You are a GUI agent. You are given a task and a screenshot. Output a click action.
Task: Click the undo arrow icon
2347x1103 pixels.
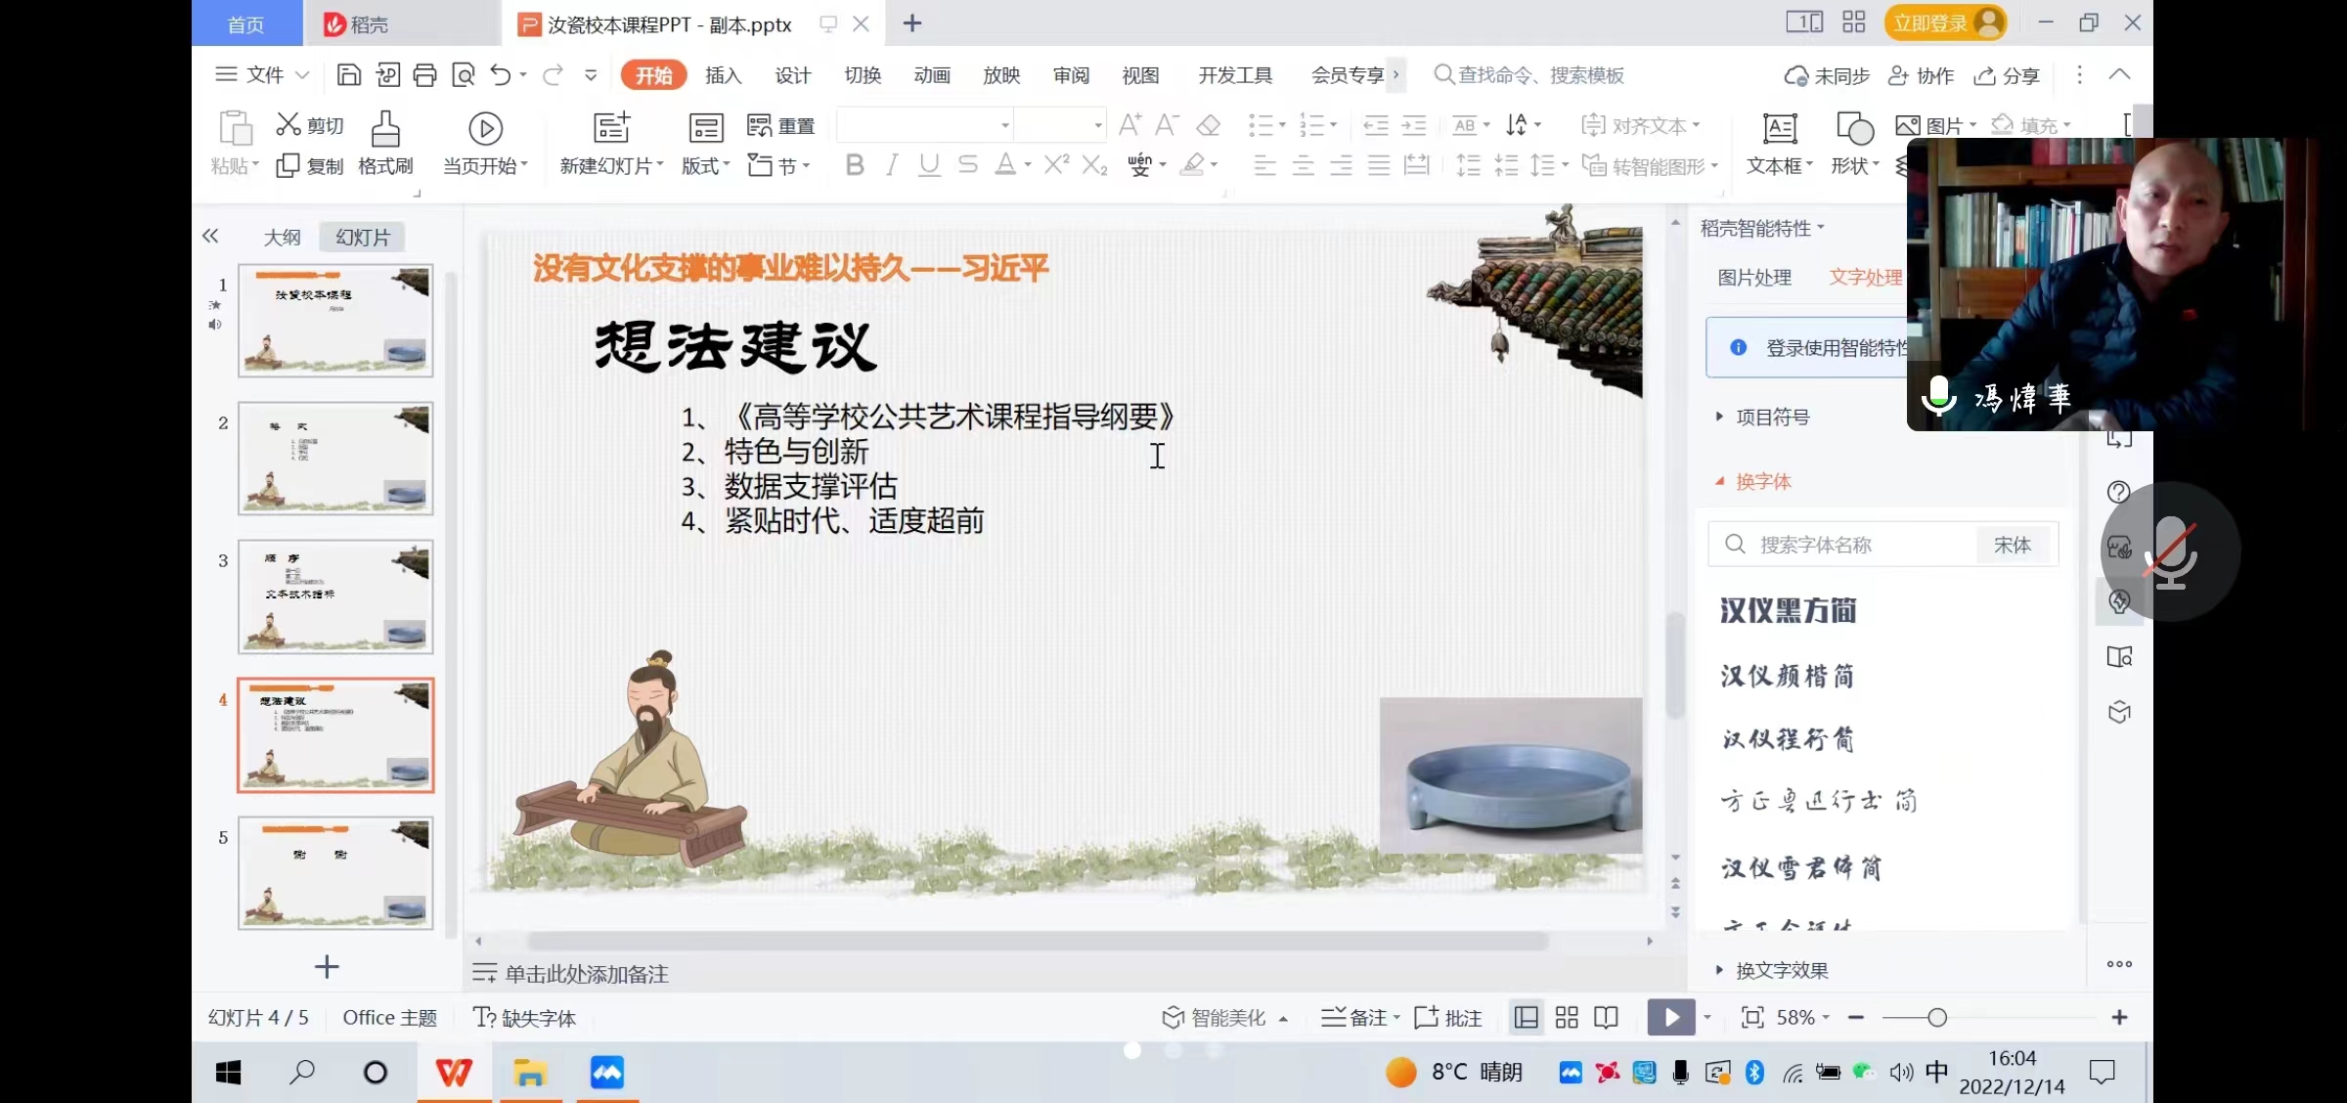(x=500, y=75)
